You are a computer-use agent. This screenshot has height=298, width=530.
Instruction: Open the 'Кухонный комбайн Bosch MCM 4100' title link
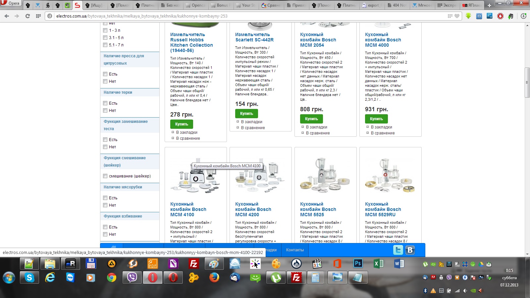tap(188, 209)
